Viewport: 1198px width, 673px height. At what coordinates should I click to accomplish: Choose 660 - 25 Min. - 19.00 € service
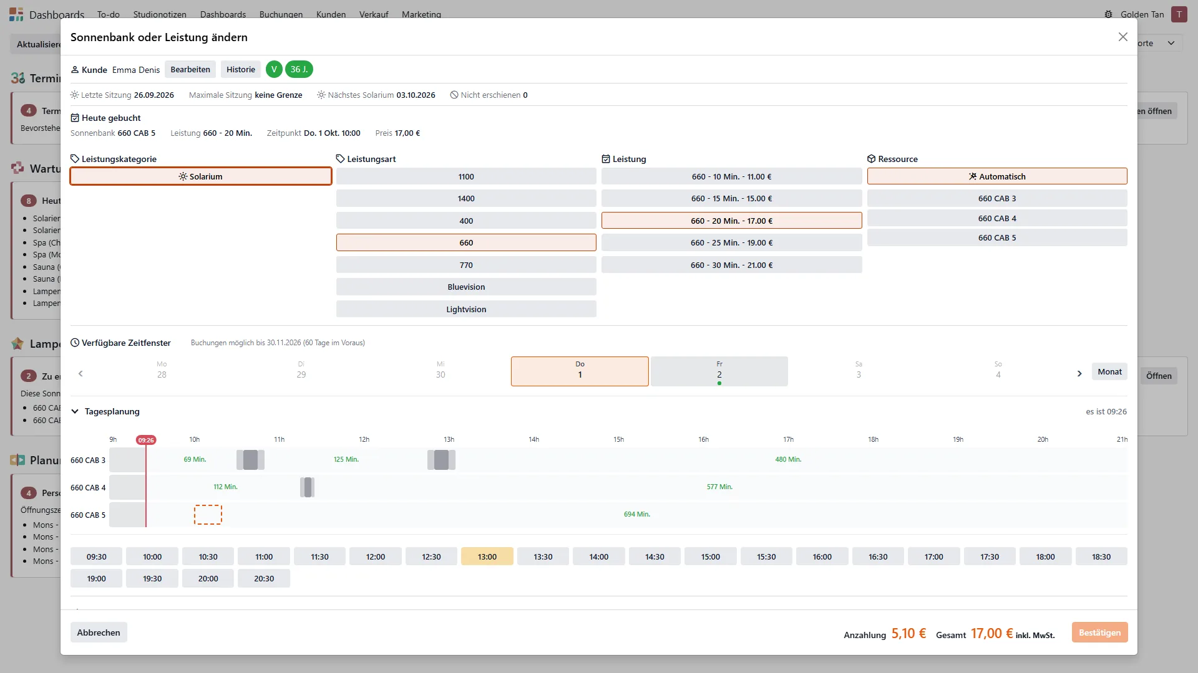tap(731, 242)
